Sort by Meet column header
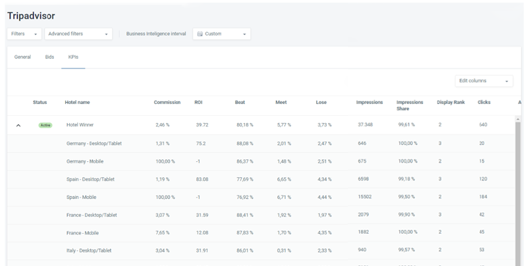The image size is (527, 266). point(281,103)
